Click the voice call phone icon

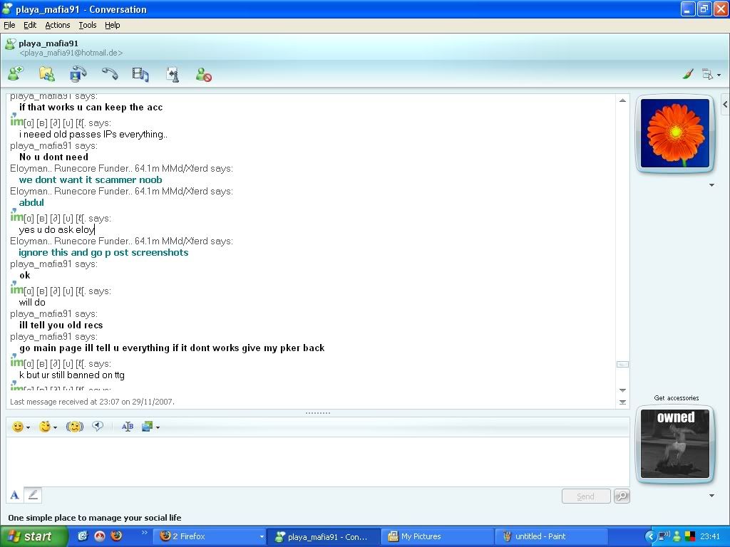pyautogui.click(x=109, y=73)
